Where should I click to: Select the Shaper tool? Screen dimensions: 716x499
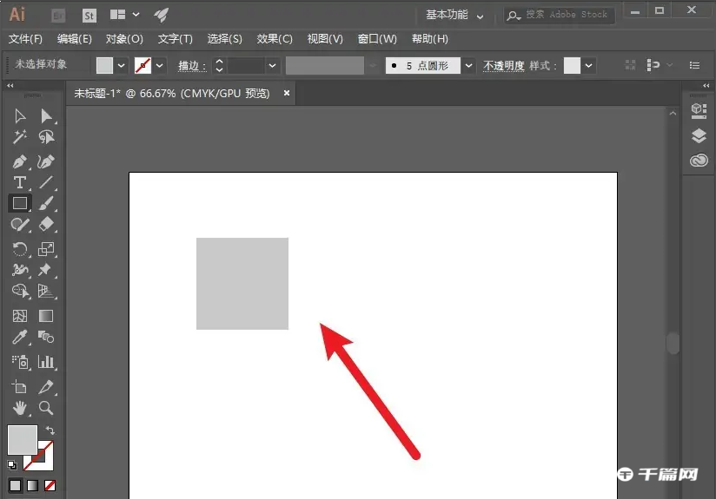tap(20, 225)
